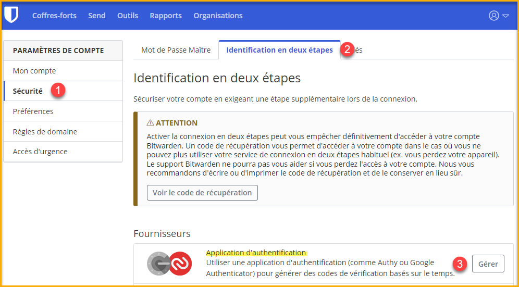Image resolution: width=519 pixels, height=287 pixels.
Task: Open Coffres-forts in the top navigation
Action: [54, 16]
